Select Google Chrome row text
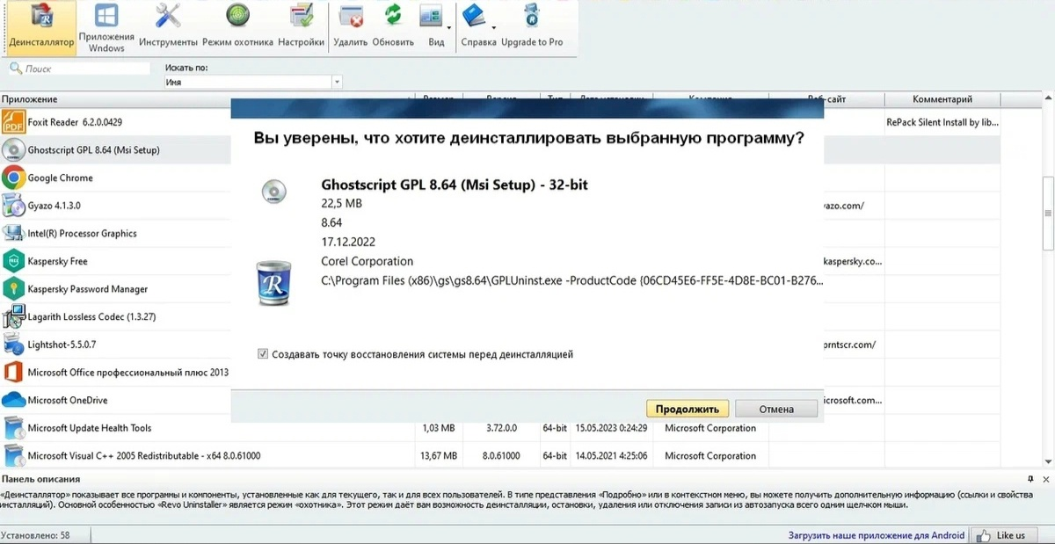 tap(60, 178)
